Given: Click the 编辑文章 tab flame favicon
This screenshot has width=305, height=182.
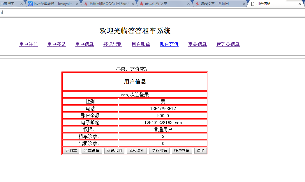Looking at the screenshot, I should [197, 4].
